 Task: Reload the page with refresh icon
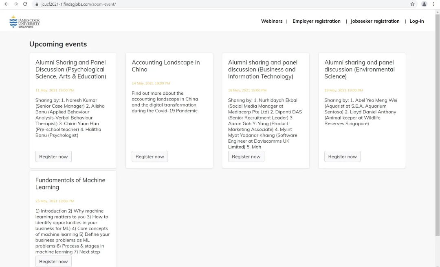click(25, 4)
